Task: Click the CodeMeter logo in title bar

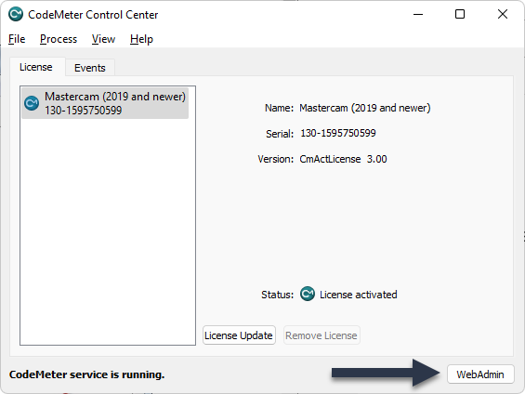Action: coord(16,14)
